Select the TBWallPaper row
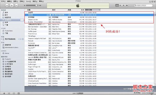Screen dimensions: 156x95 [89, 36]
